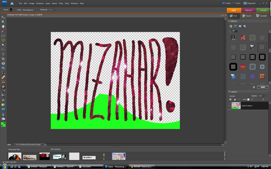This screenshot has width=271, height=169.
Task: Click the Undo button
Action: click(x=227, y=3)
